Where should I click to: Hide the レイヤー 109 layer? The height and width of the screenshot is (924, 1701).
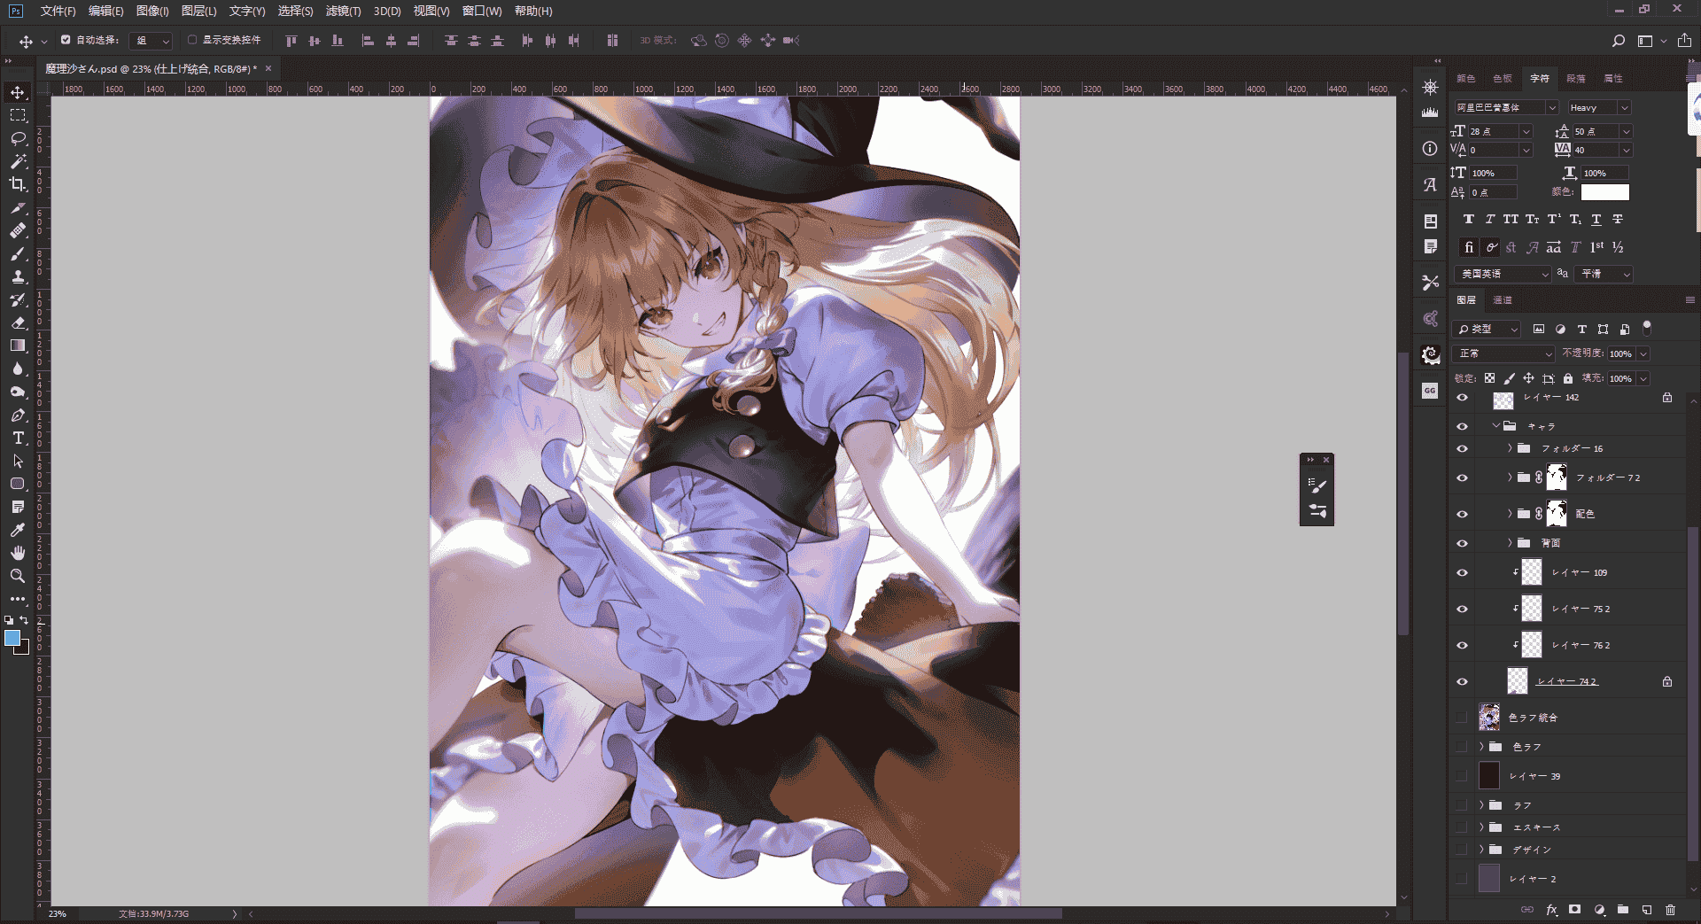(x=1462, y=572)
